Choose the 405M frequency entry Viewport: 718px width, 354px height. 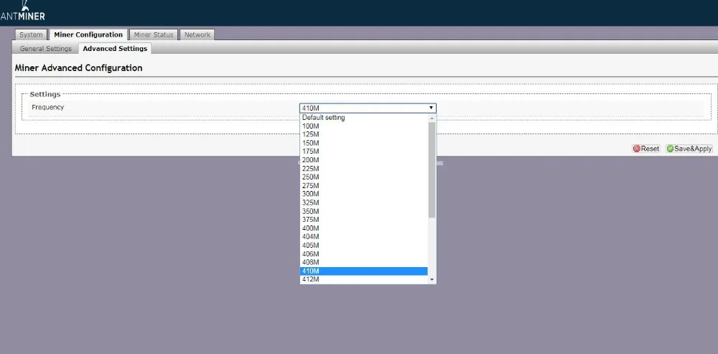[364, 245]
